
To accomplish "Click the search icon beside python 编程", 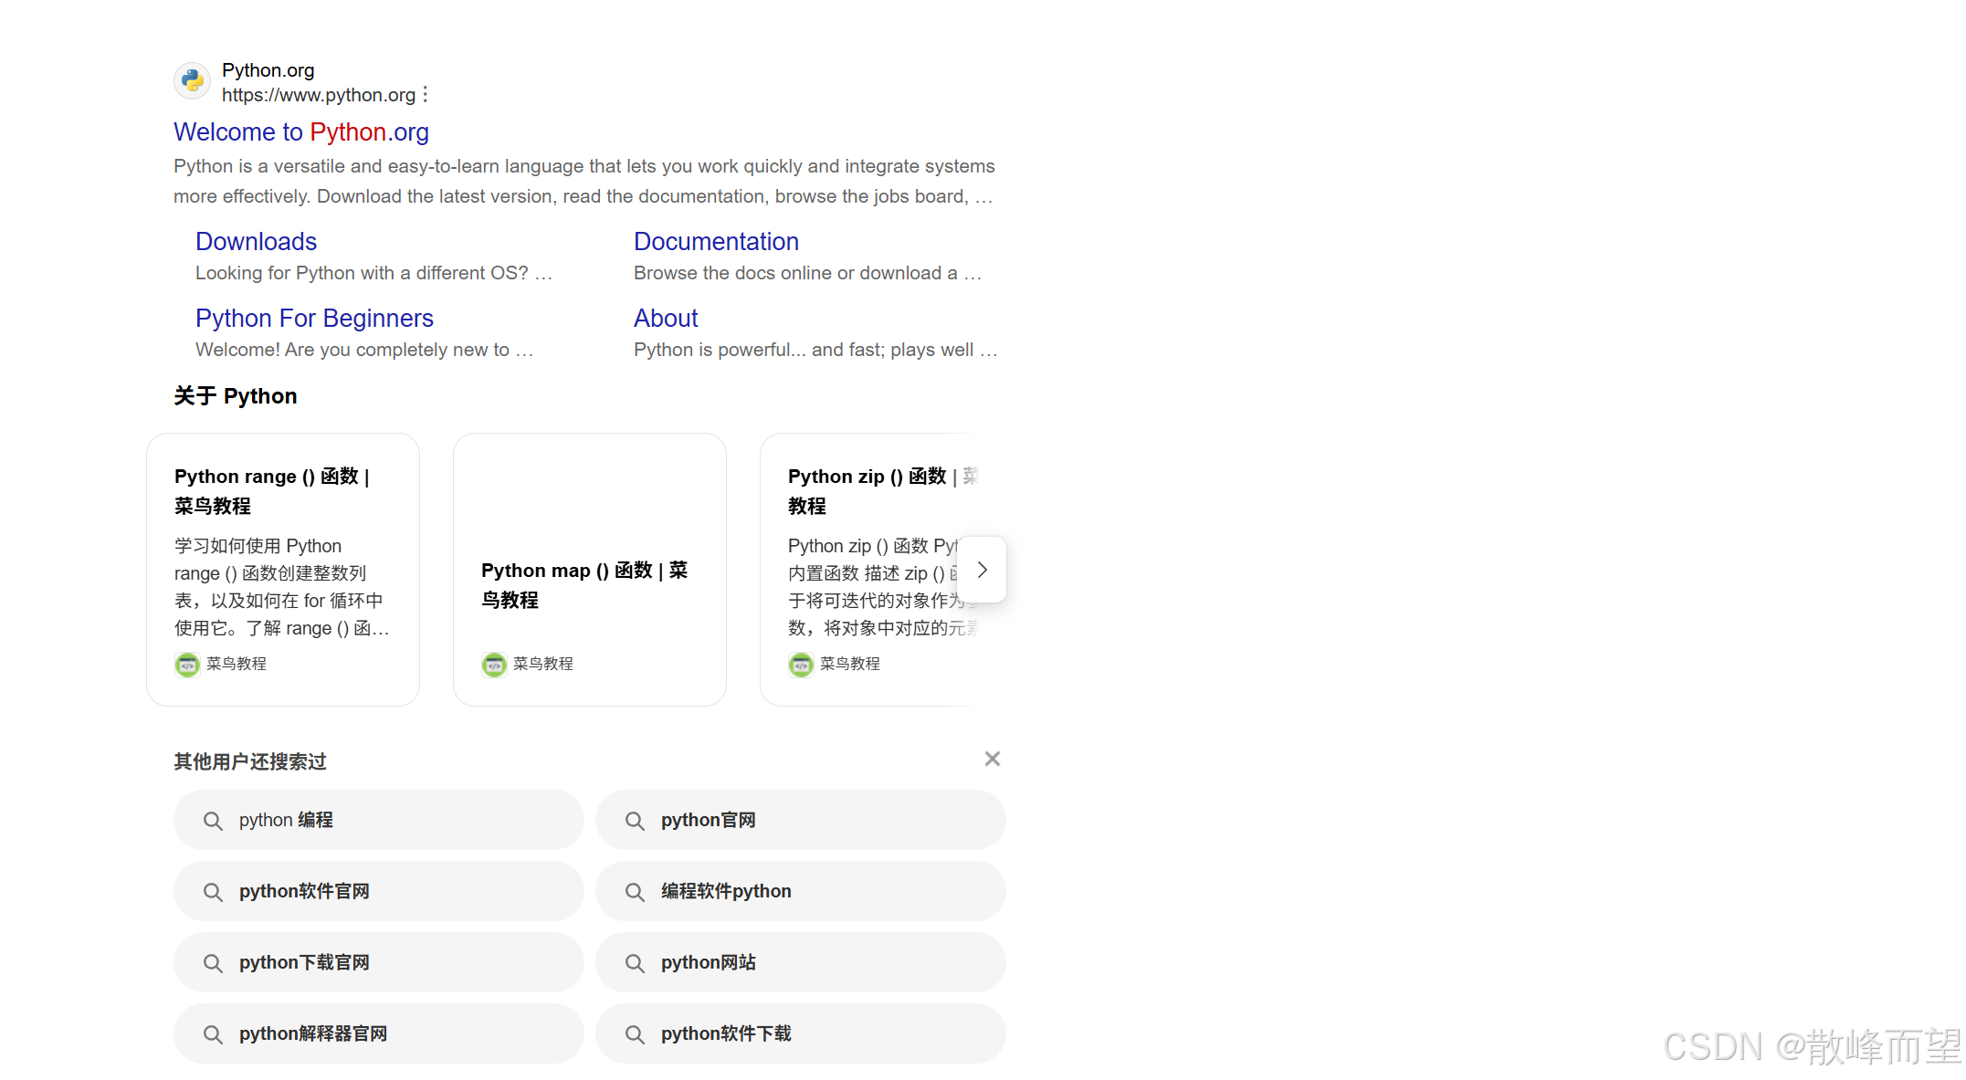I will [213, 821].
